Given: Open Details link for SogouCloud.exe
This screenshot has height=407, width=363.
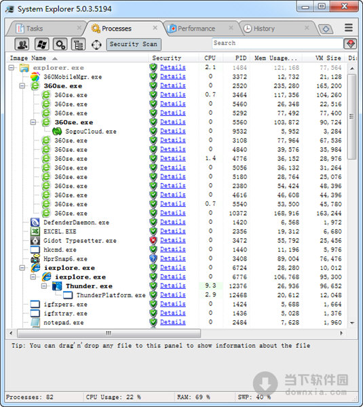Looking at the screenshot, I should [x=172, y=131].
